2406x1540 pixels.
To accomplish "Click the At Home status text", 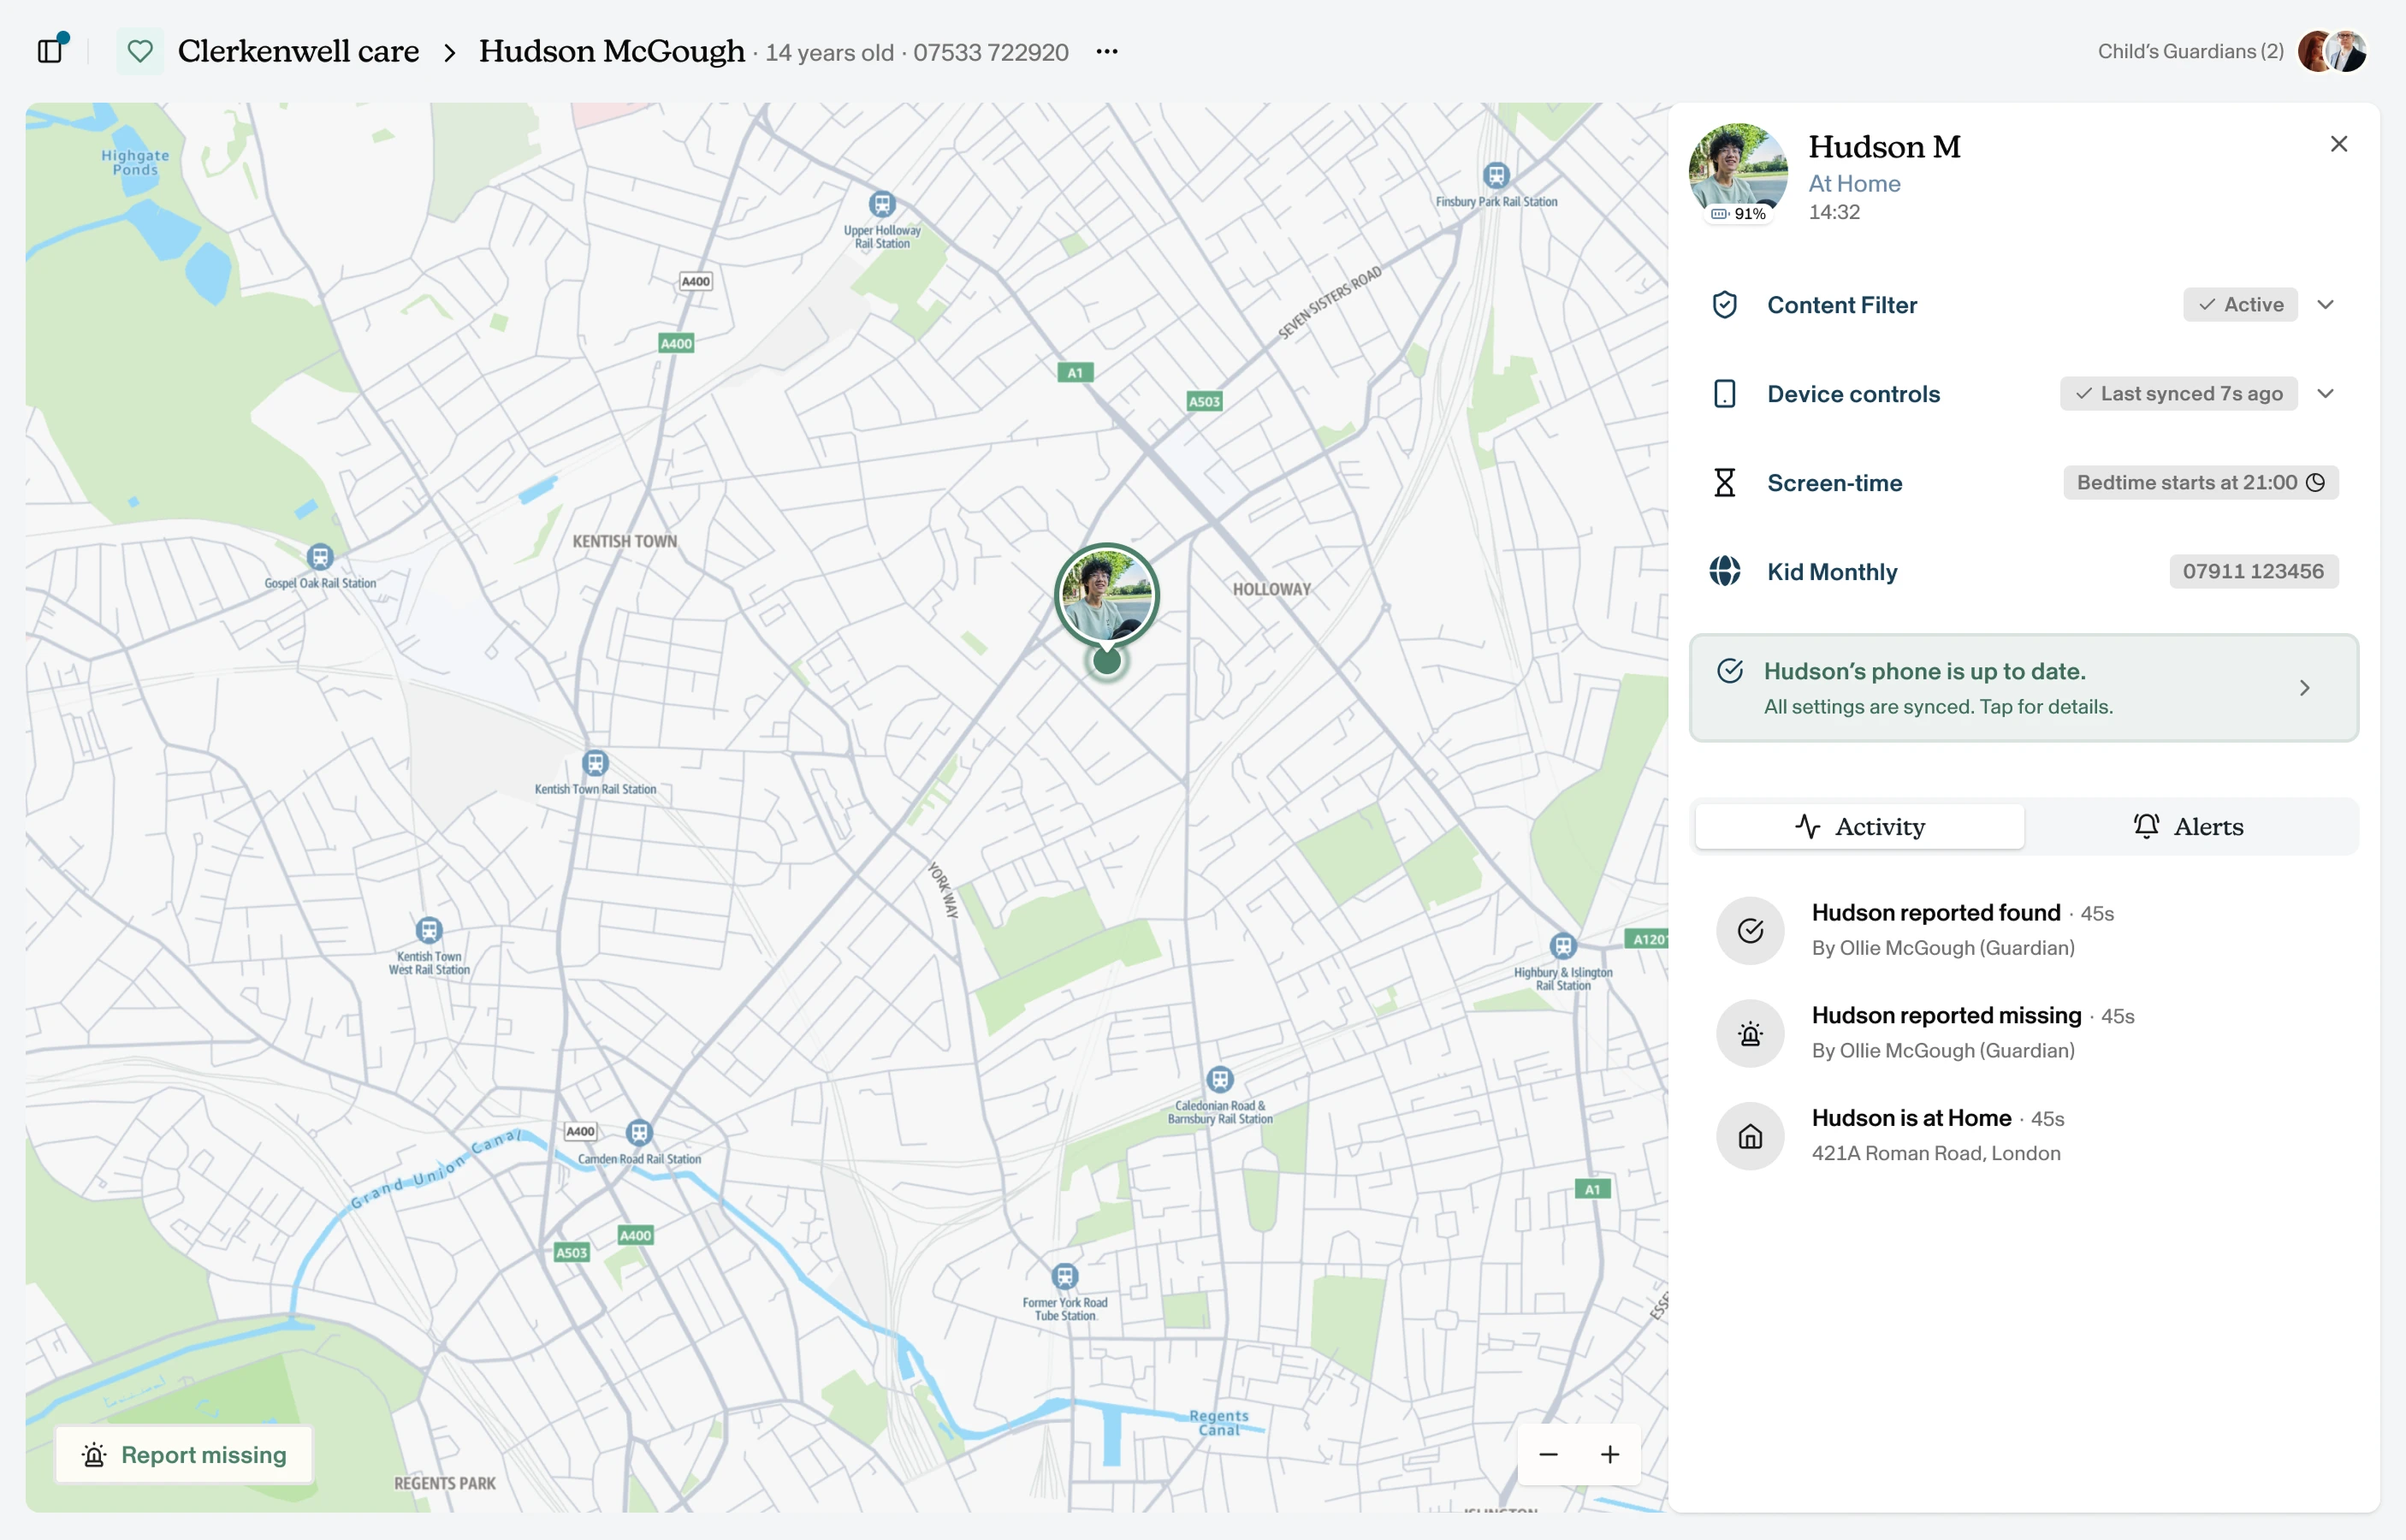I will (x=1854, y=184).
